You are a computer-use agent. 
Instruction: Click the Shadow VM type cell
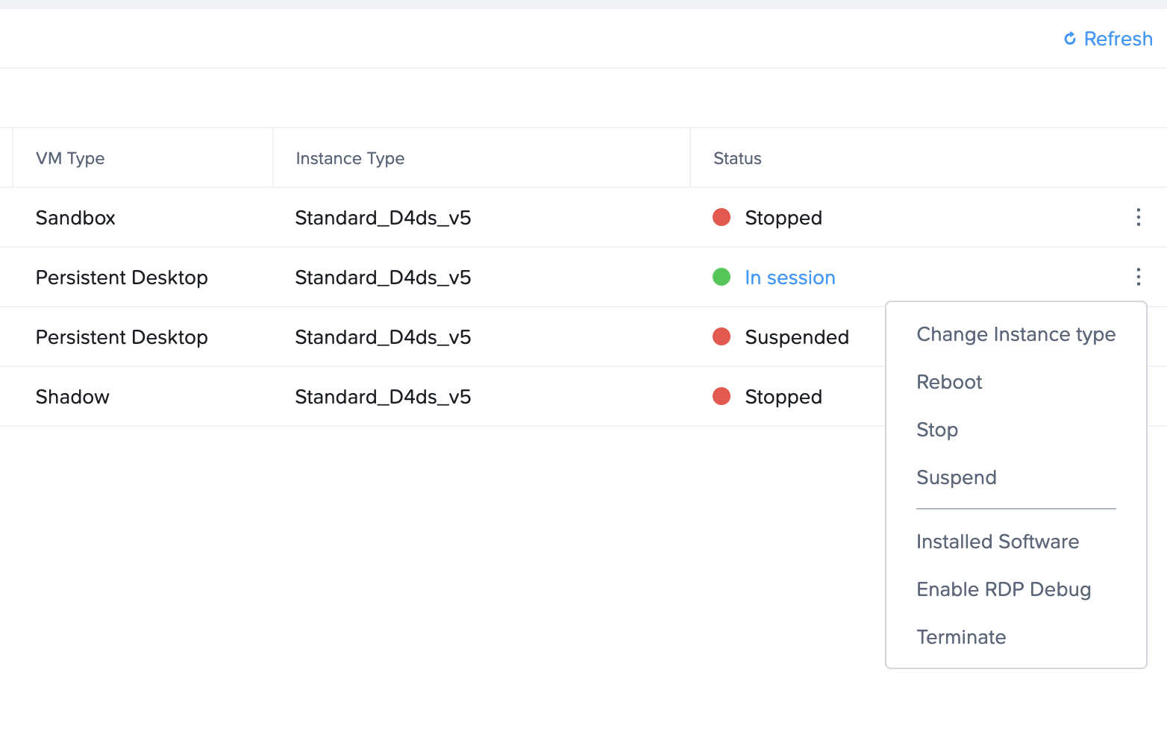pyautogui.click(x=72, y=397)
